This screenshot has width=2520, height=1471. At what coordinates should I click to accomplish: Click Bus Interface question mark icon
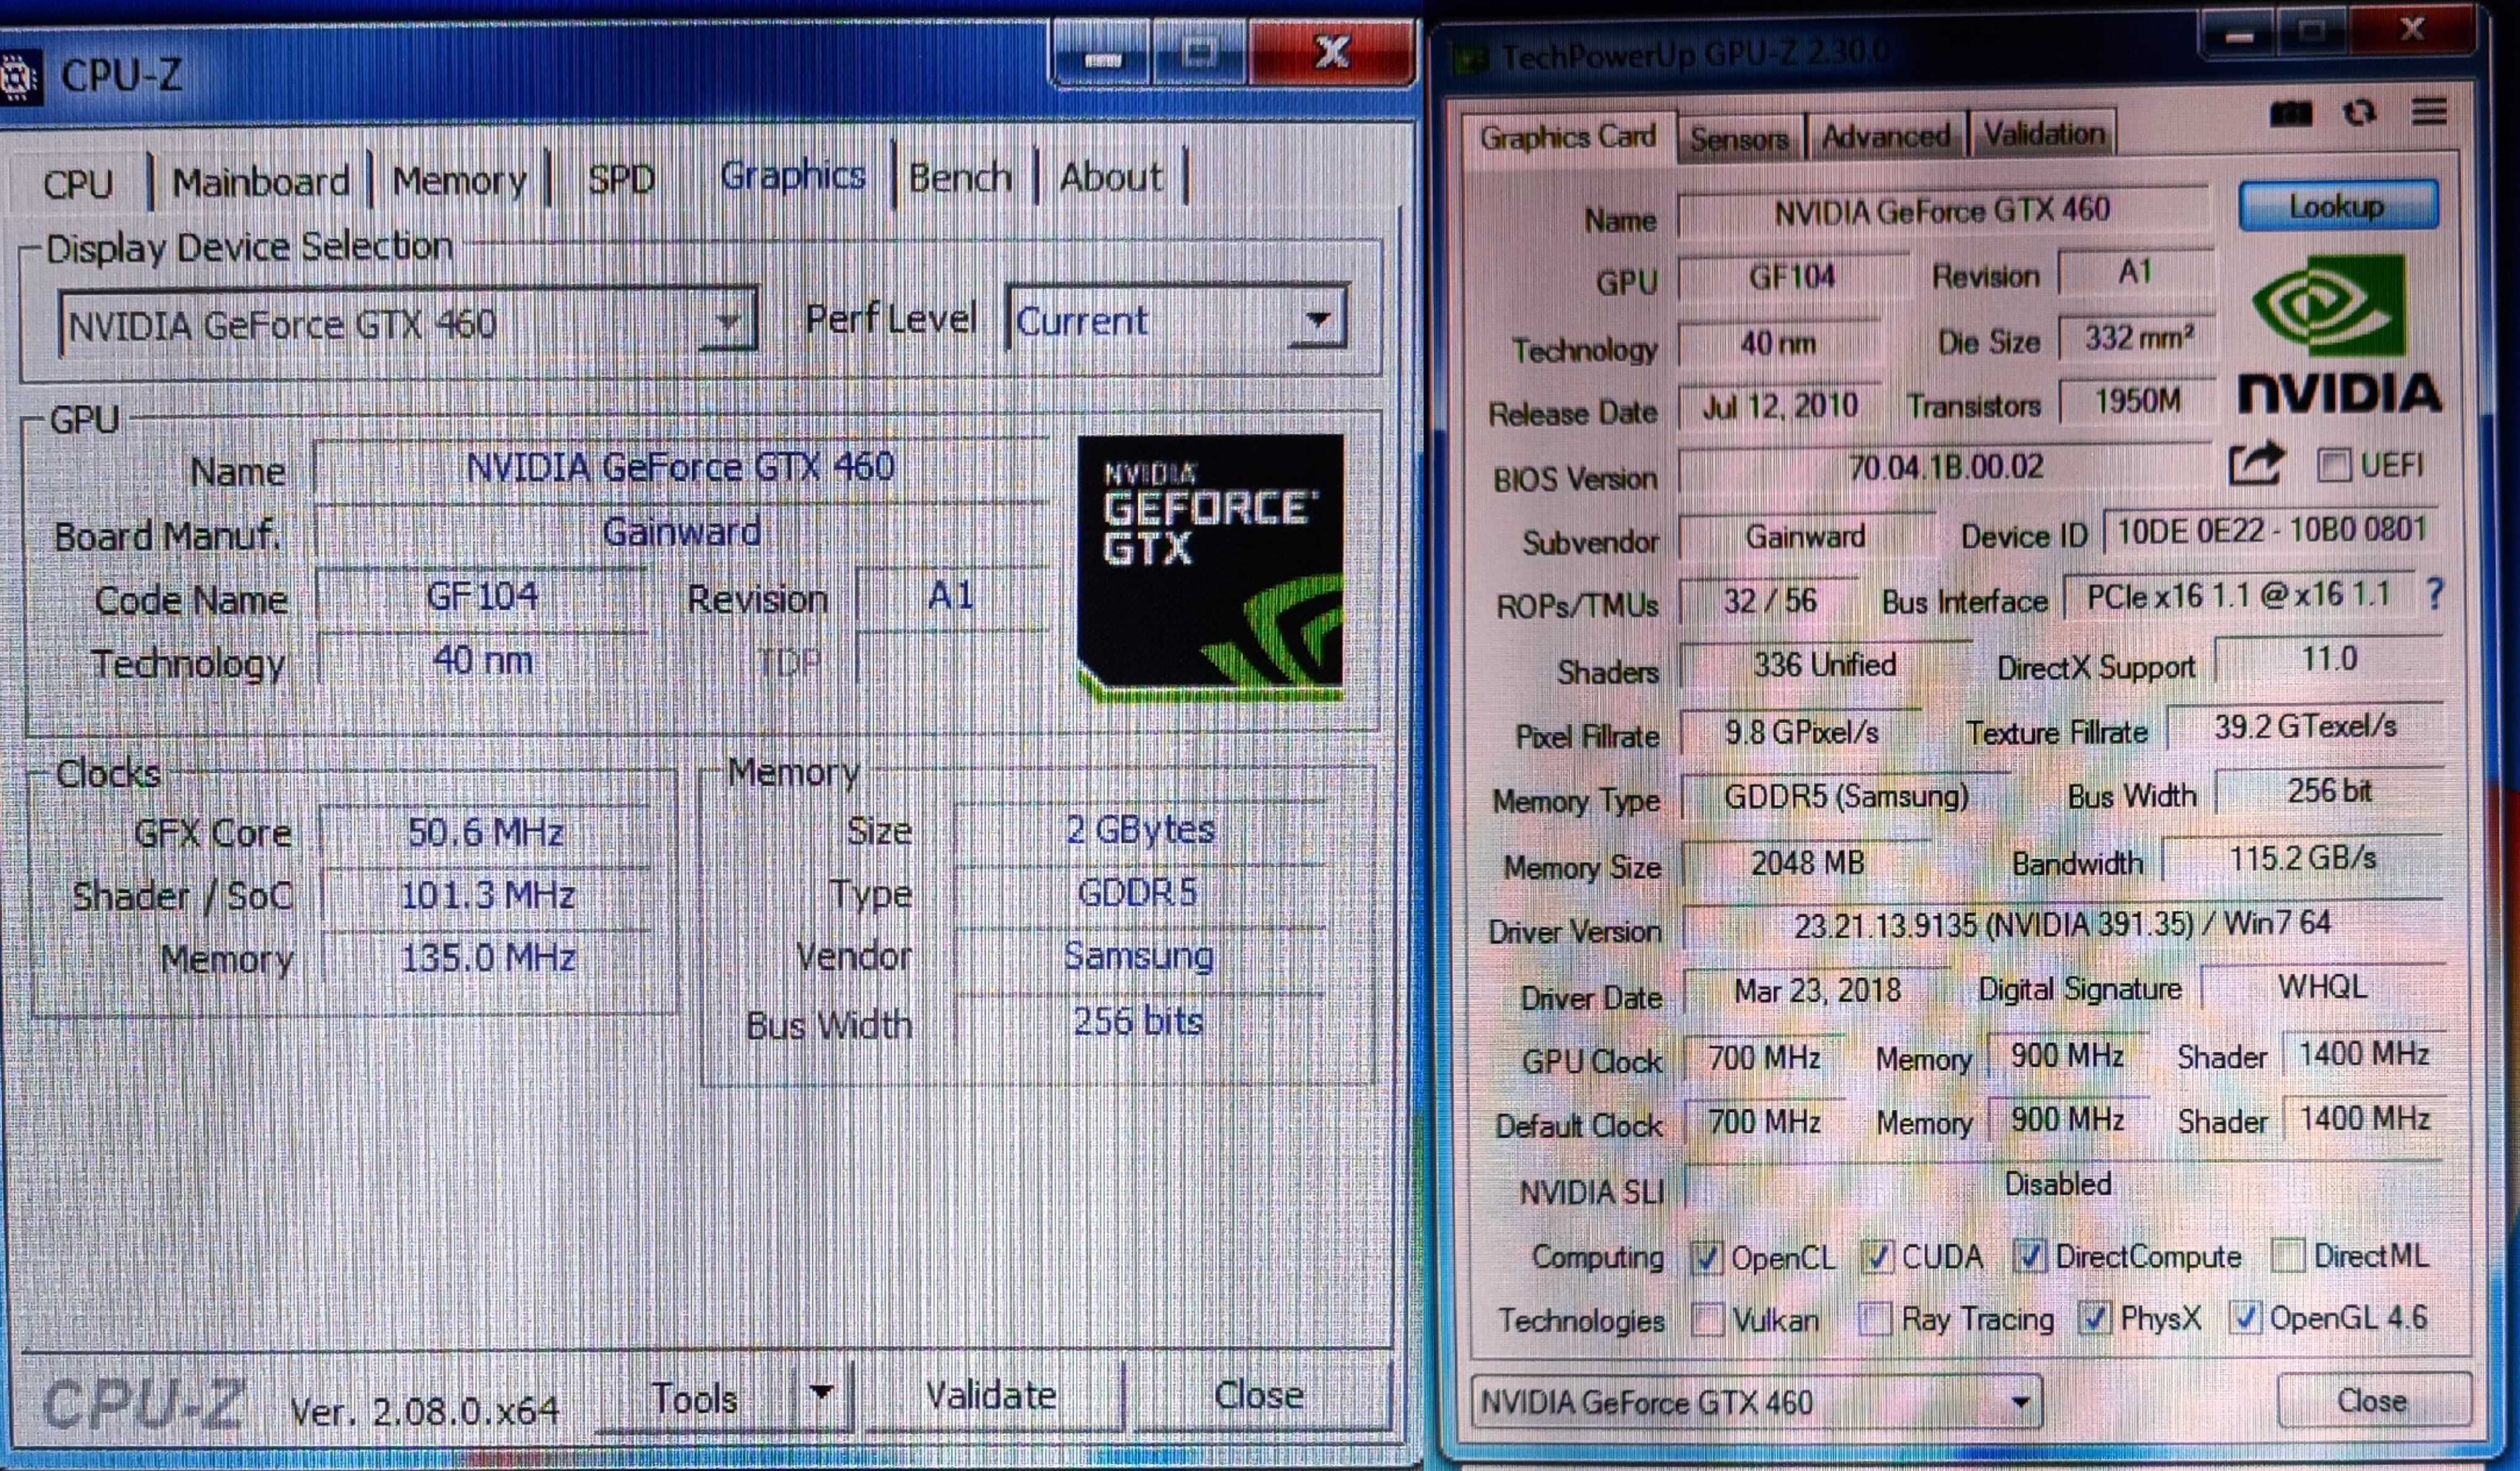click(2435, 595)
